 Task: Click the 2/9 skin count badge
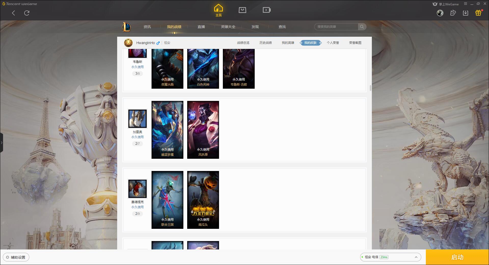pyautogui.click(x=138, y=214)
